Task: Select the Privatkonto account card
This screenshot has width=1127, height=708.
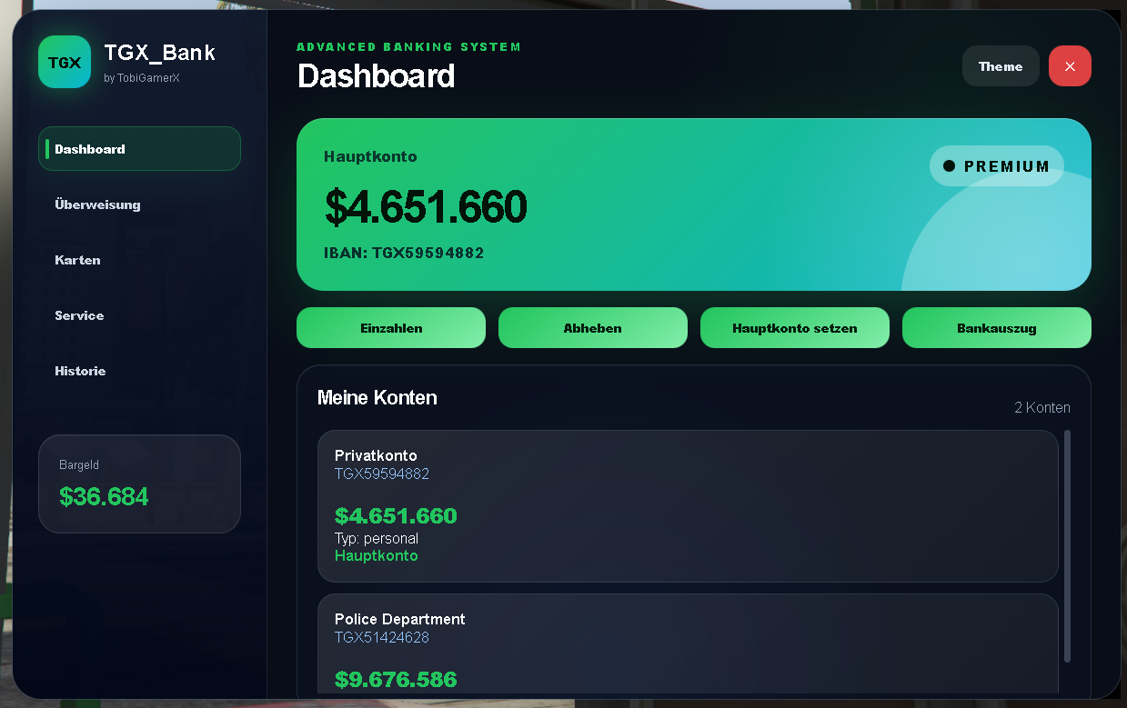Action: (688, 506)
